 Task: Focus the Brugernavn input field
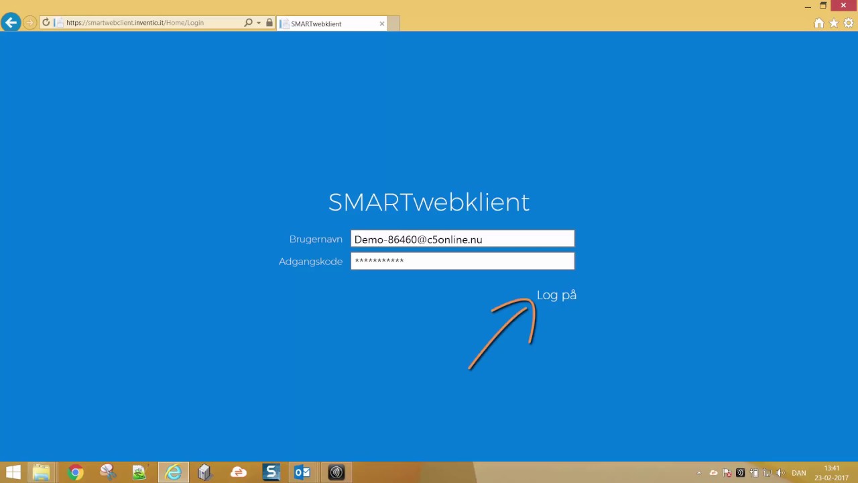pyautogui.click(x=463, y=239)
